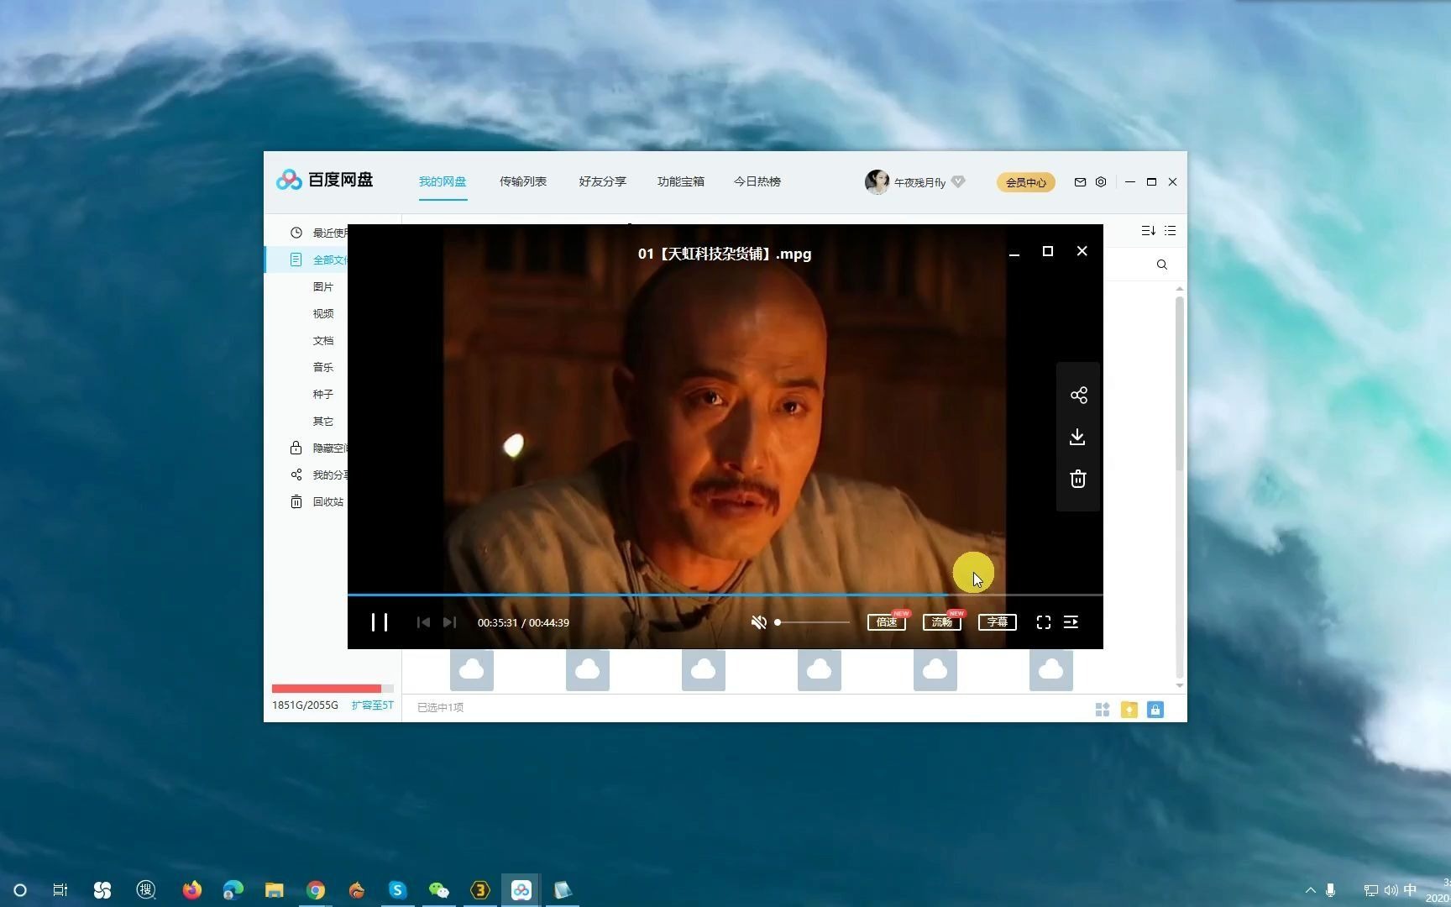This screenshot has width=1451, height=907.
Task: Download the video file
Action: coord(1078,437)
